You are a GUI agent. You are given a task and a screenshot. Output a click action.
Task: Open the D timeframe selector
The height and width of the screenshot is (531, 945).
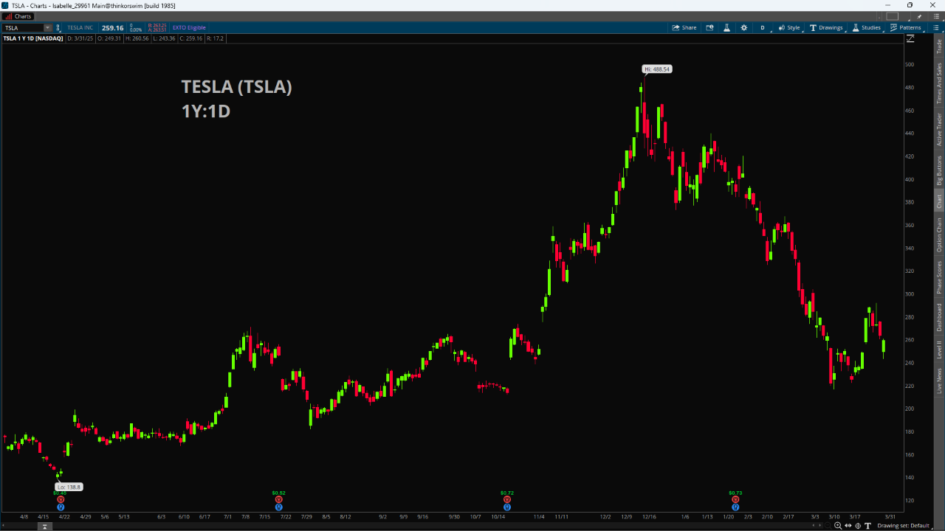click(x=763, y=27)
